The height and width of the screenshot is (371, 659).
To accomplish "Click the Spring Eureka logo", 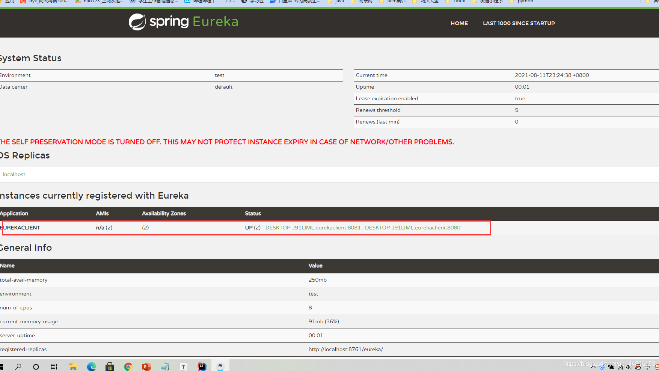I will pos(183,22).
